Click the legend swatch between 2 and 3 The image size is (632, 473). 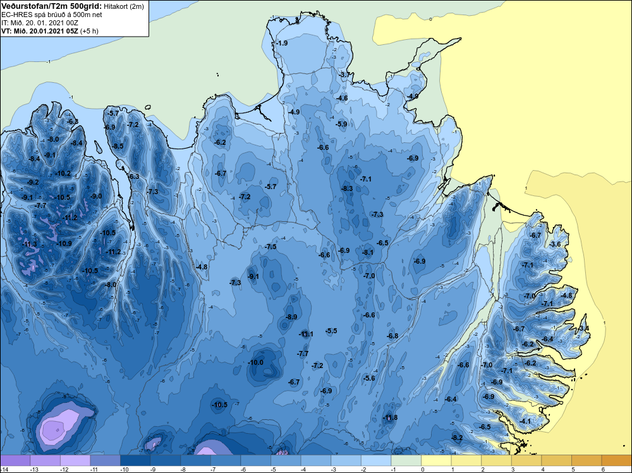(x=497, y=460)
